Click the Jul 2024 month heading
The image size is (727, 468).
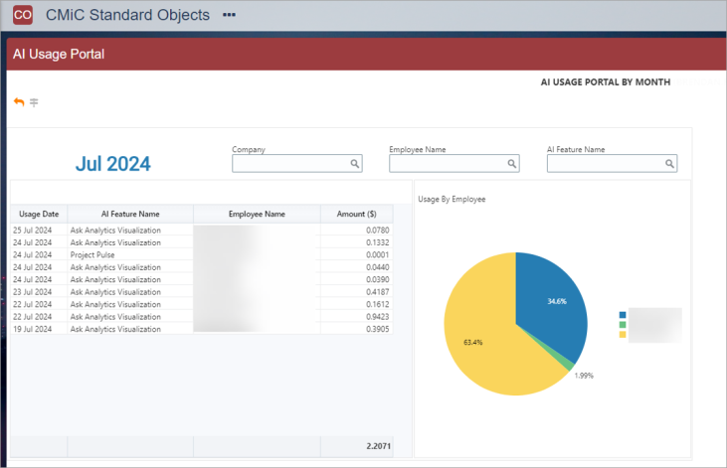(113, 164)
